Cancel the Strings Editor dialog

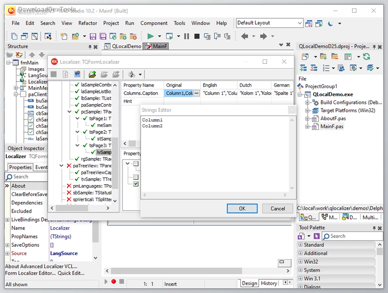pos(277,208)
